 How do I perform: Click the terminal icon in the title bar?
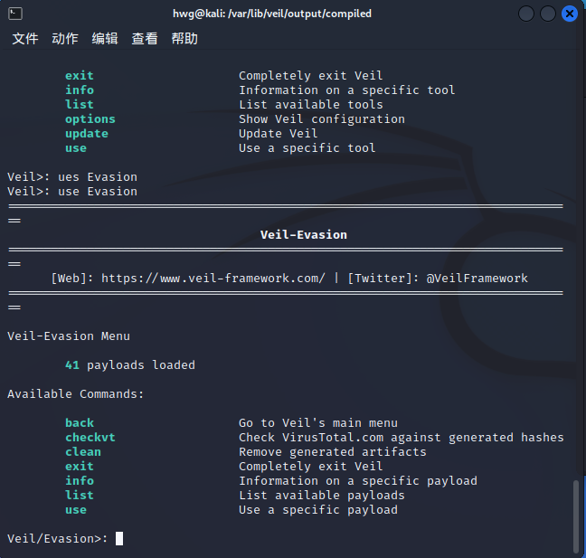15,14
